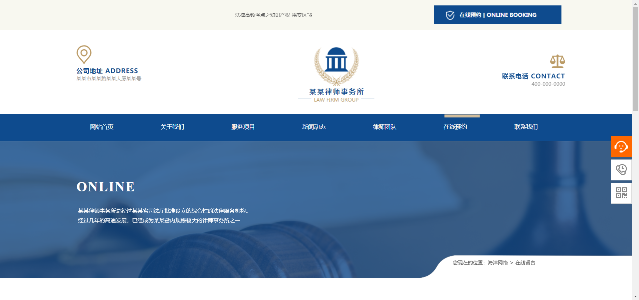
Task: Open 联系我们 in the navigation bar
Action: click(526, 127)
